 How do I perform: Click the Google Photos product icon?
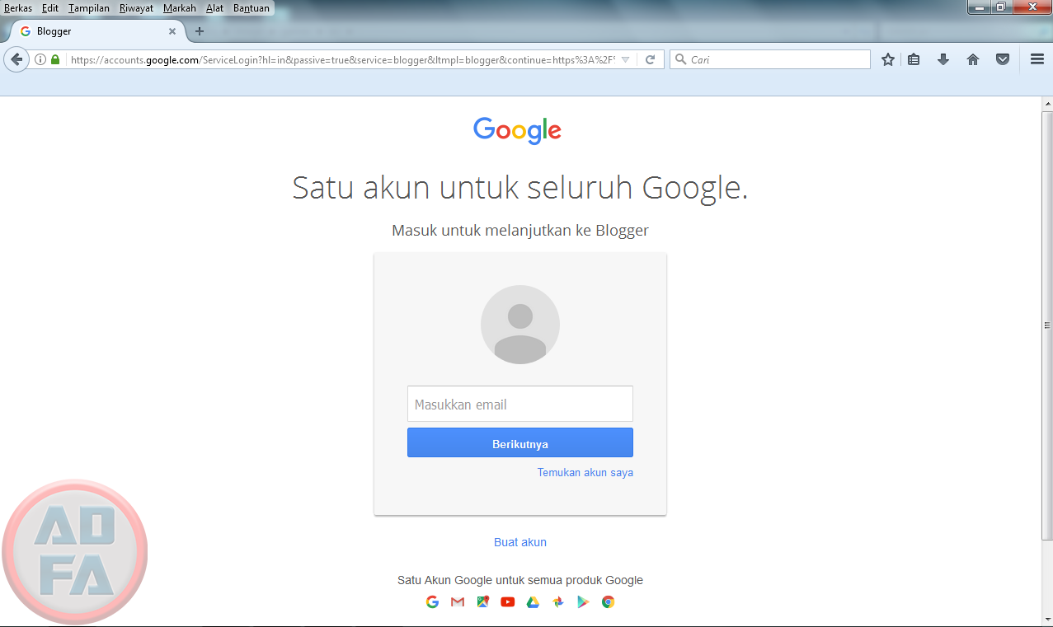point(558,601)
